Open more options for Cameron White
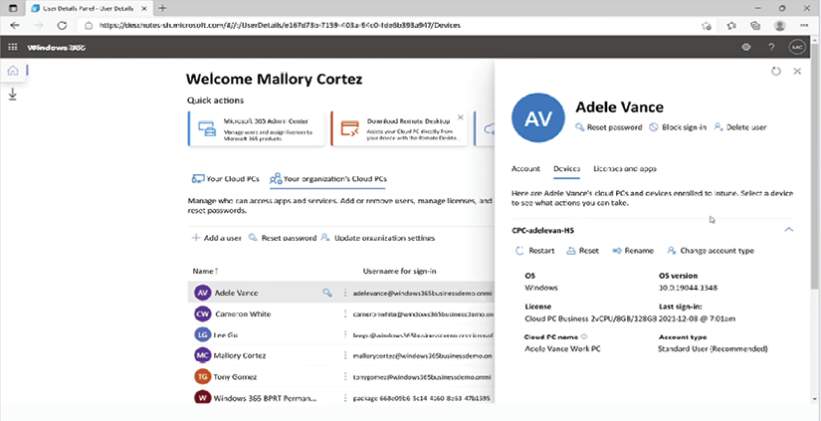 pyautogui.click(x=344, y=315)
